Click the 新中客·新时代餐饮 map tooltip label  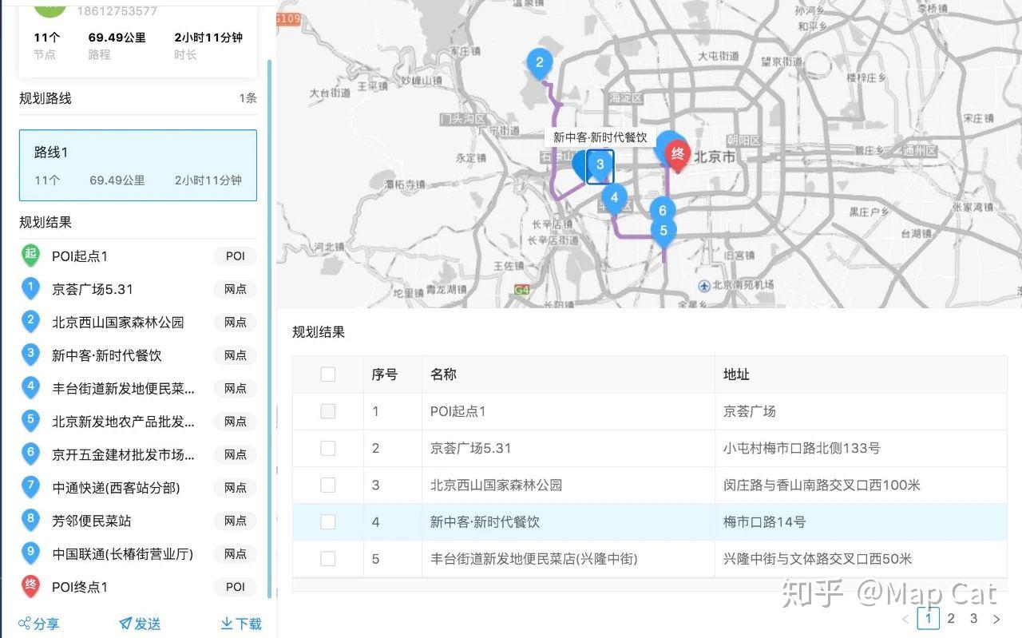[x=600, y=137]
